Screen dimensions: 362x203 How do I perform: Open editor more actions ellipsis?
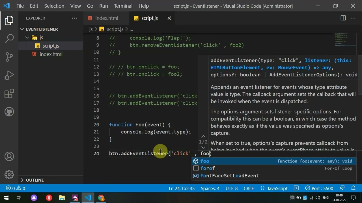353,18
